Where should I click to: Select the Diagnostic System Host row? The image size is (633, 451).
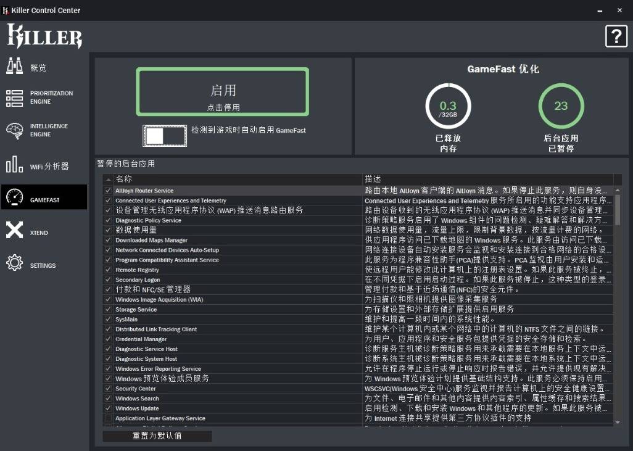[358, 358]
